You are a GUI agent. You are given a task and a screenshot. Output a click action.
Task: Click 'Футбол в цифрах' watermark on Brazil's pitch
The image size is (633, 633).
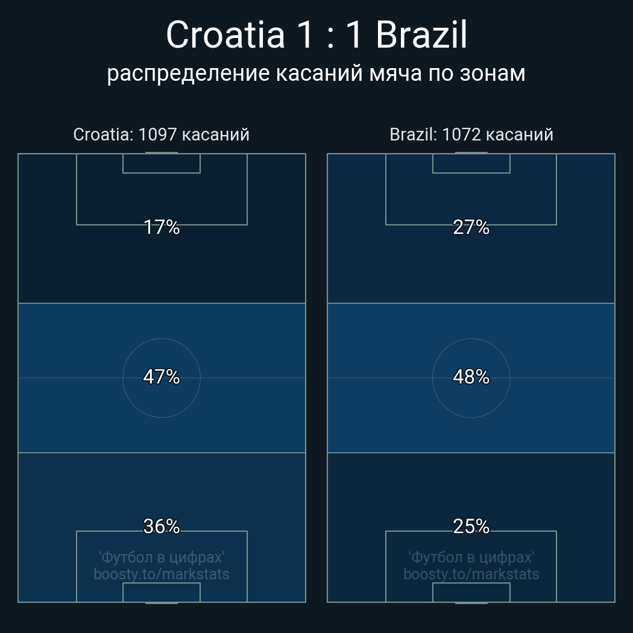point(471,557)
